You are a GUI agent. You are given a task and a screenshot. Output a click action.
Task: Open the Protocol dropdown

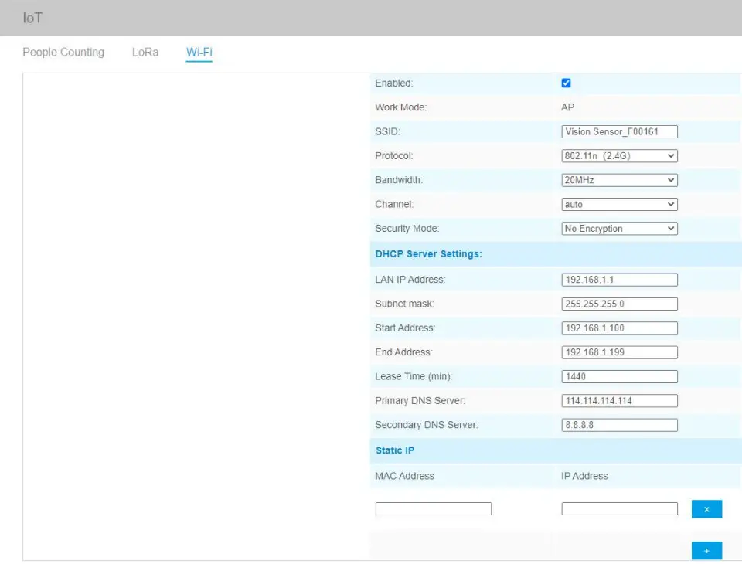[619, 156]
